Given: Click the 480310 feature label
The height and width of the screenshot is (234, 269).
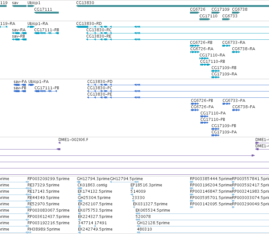Looking at the screenshot, I should click(x=144, y=229).
